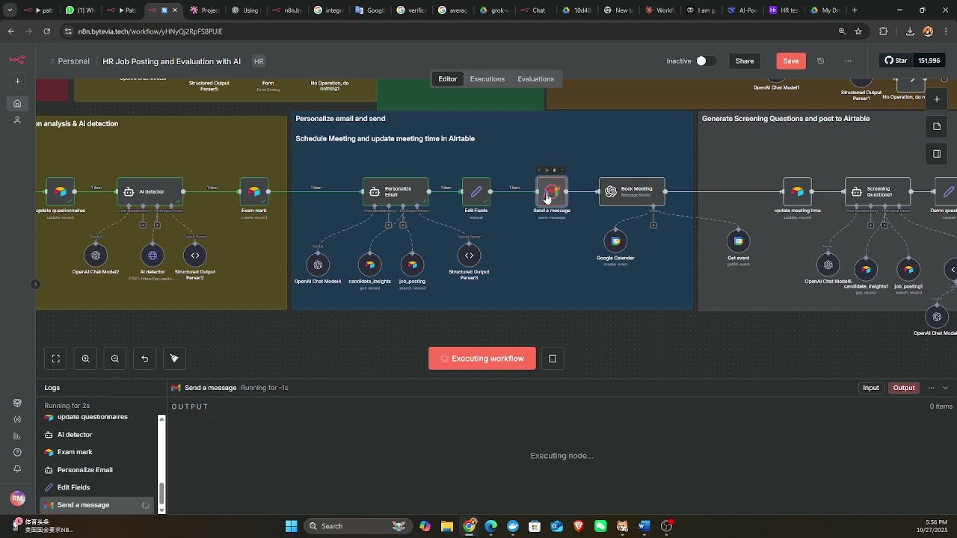Show the Input pane in logs
957x538 pixels.
coord(871,388)
